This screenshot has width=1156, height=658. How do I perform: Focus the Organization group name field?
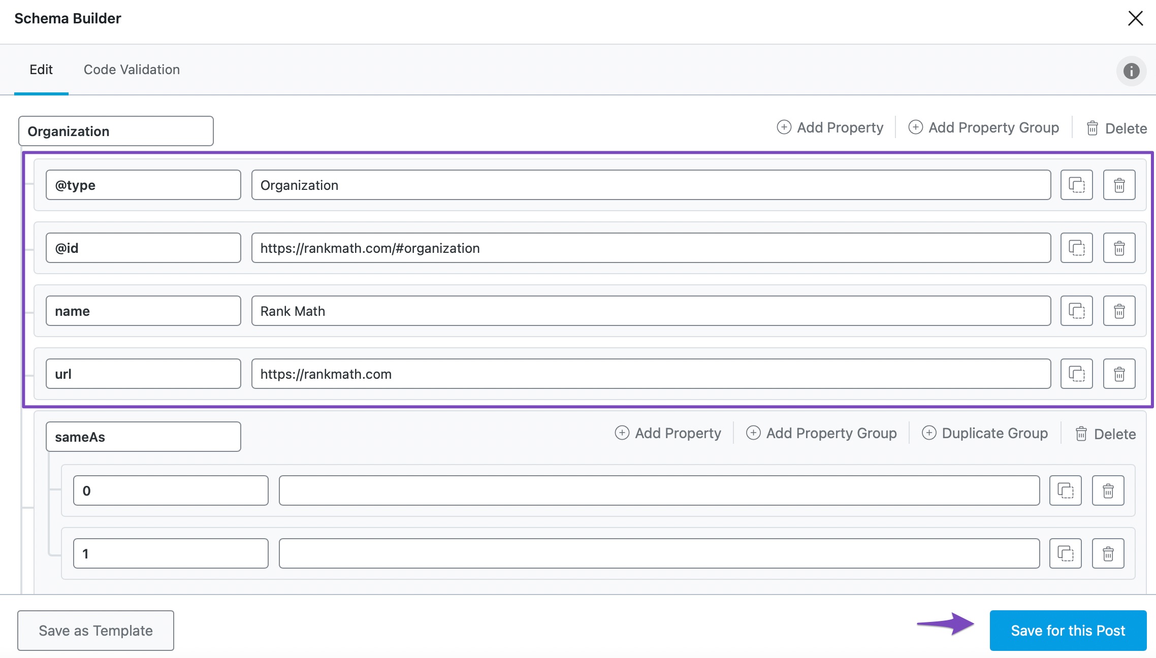coord(116,131)
